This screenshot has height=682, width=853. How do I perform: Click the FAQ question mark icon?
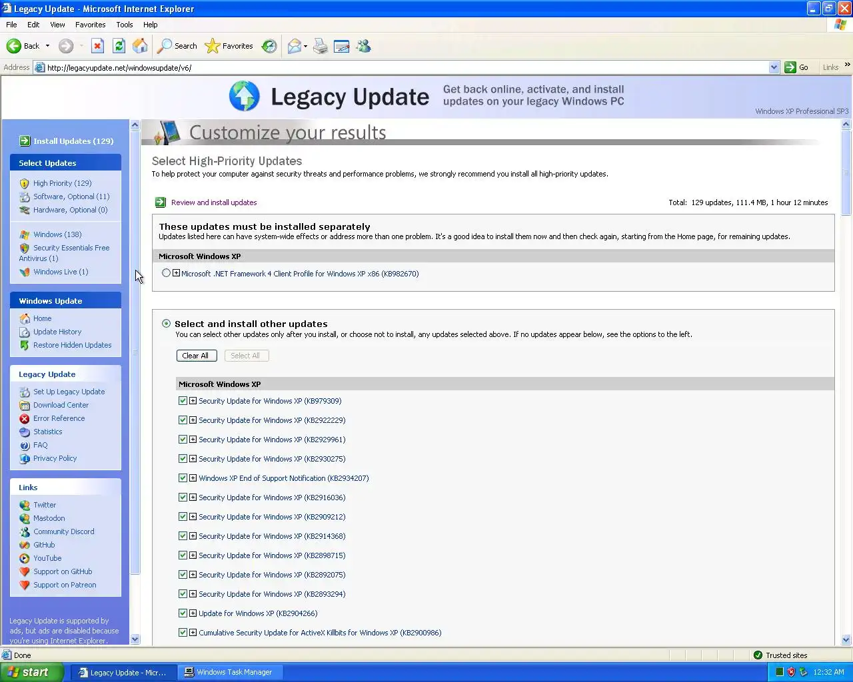tap(25, 445)
